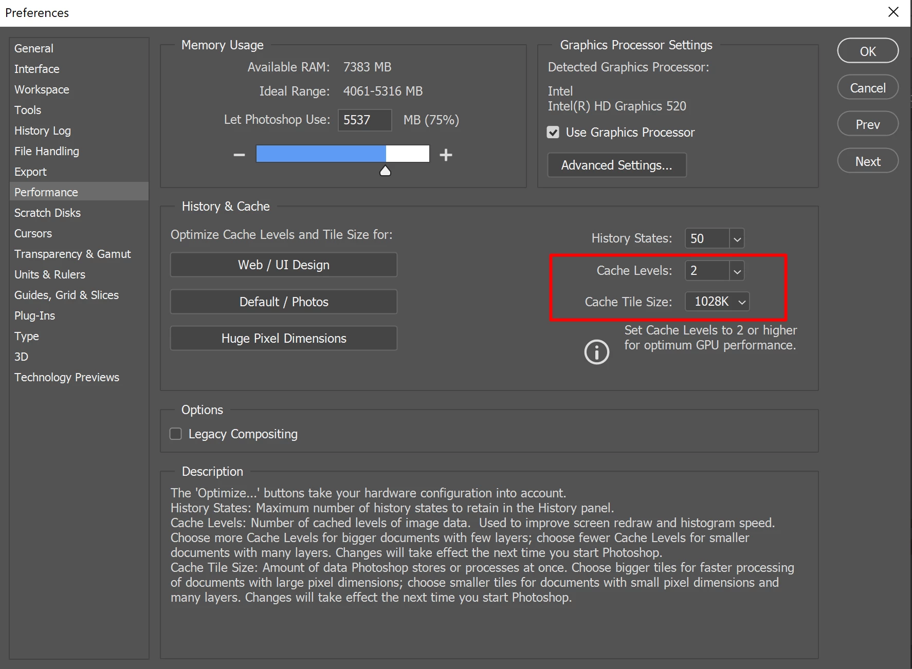Optimize cache for Web / UI Design

[284, 265]
